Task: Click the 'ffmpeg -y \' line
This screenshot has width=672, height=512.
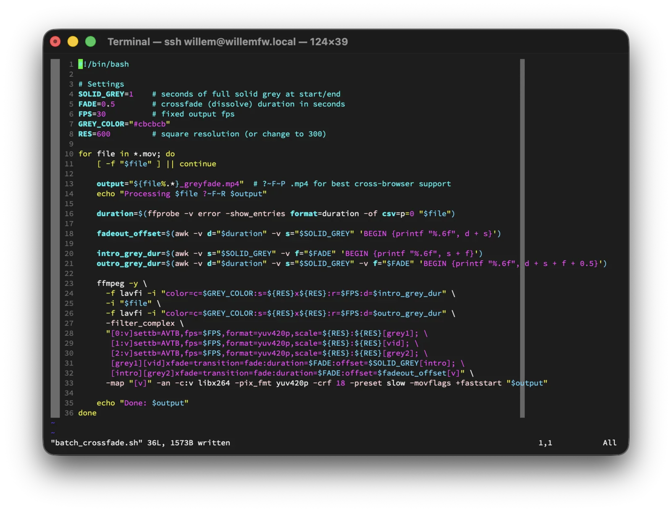Action: (x=122, y=284)
